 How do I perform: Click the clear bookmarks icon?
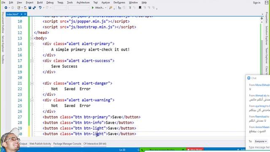click(153, 8)
